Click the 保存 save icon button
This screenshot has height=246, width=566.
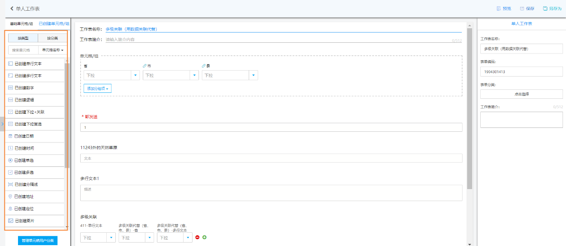[x=527, y=9]
